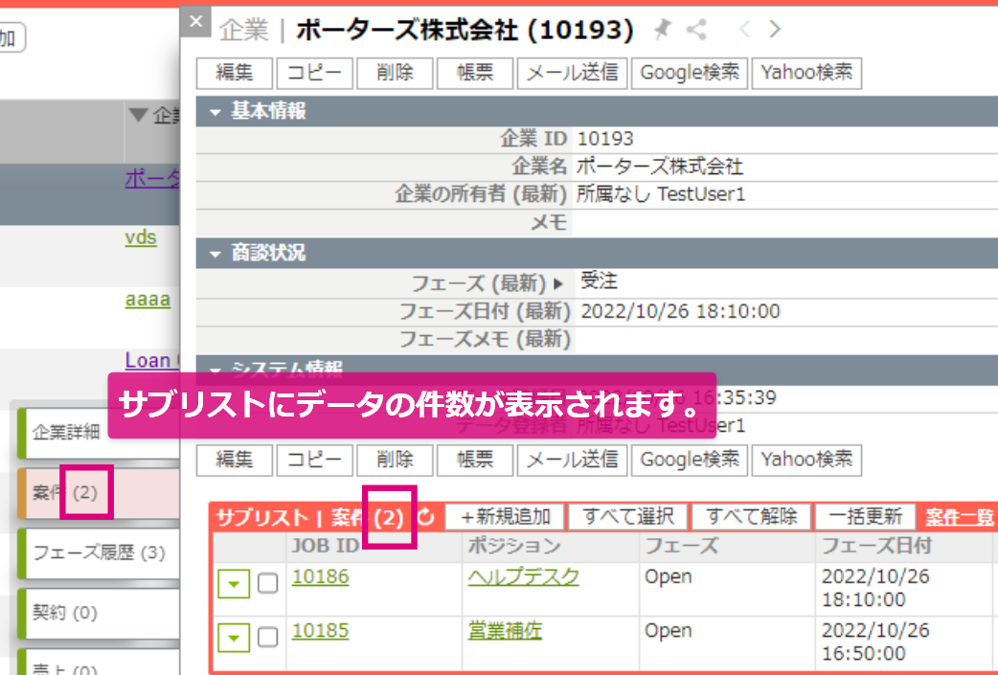
Task: Click the top Google検索 button
Action: point(690,73)
